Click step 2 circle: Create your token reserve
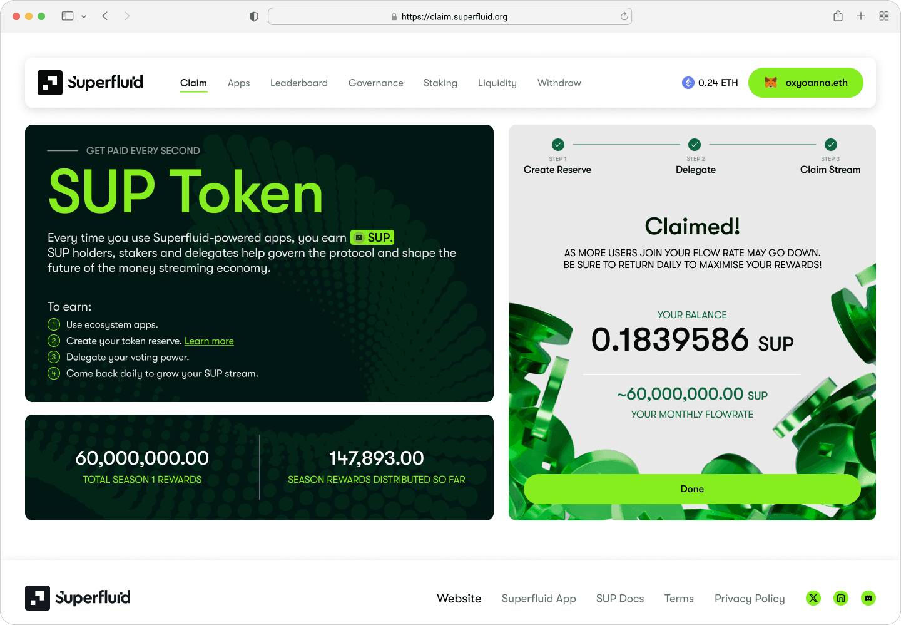 (x=54, y=341)
